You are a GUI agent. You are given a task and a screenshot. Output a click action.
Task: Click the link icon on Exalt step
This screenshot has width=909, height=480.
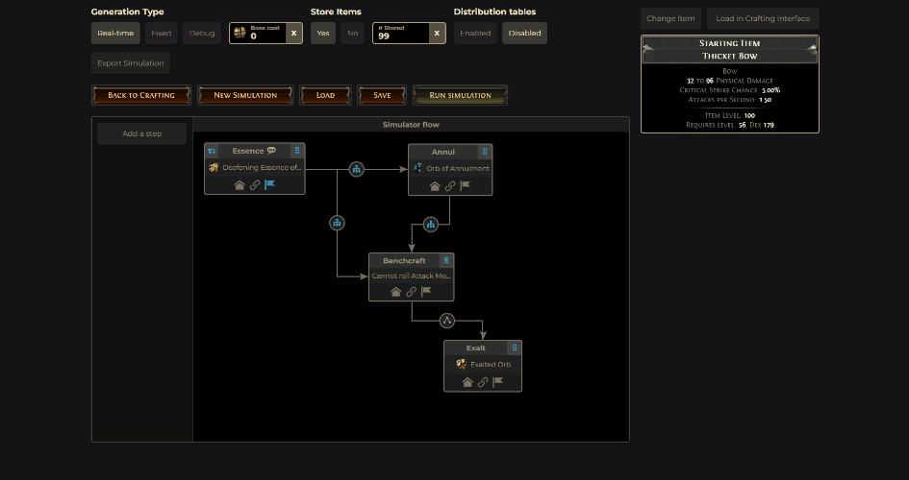(483, 382)
